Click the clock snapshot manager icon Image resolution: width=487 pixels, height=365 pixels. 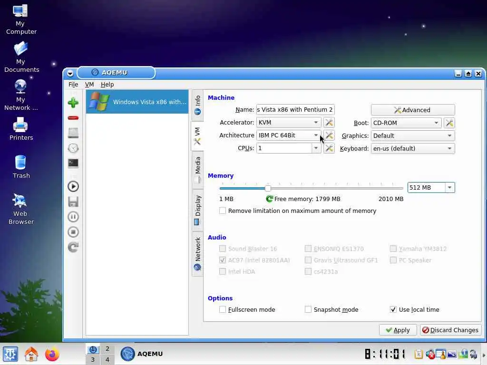point(73,148)
